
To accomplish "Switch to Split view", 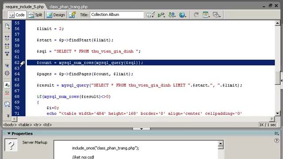I will coord(35,15).
